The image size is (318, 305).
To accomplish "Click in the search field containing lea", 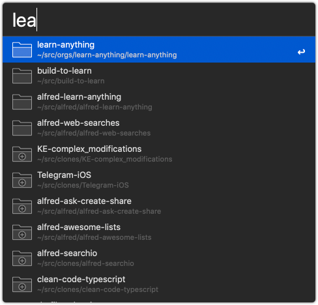I will 159,20.
